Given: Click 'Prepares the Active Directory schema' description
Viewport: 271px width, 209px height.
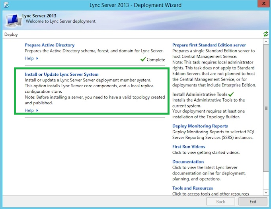Looking at the screenshot, I should click(x=94, y=51).
